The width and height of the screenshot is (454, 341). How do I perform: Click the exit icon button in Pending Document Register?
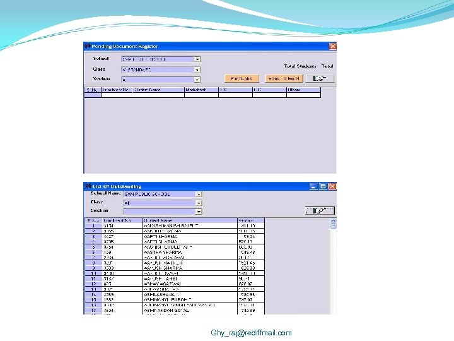320,78
